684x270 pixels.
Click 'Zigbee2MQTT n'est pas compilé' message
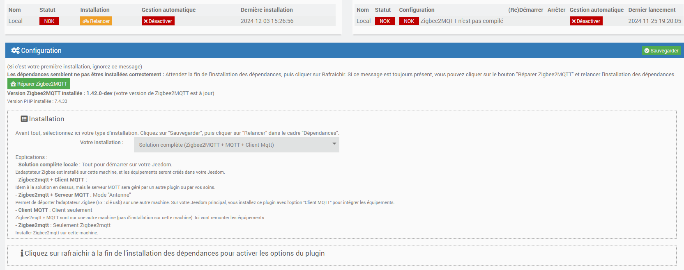click(x=462, y=21)
